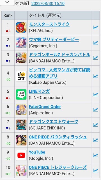This screenshot has width=101, height=180.
Task: Open trend chart icon for Dragon Ball Z row
Action: point(95,58)
